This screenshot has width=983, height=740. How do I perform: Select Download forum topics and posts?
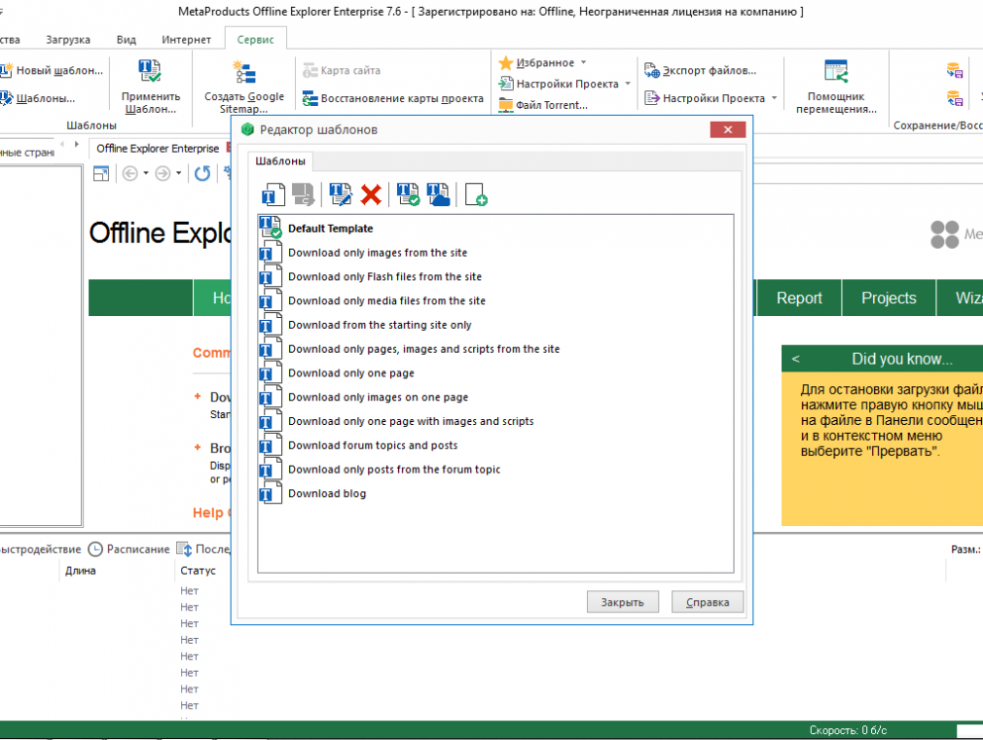point(495,445)
